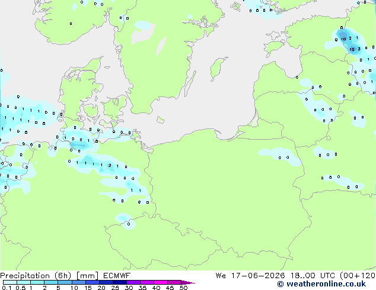Click the "[mm]" unit label
Image resolution: width=376 pixels, height=290 pixels.
coord(88,276)
